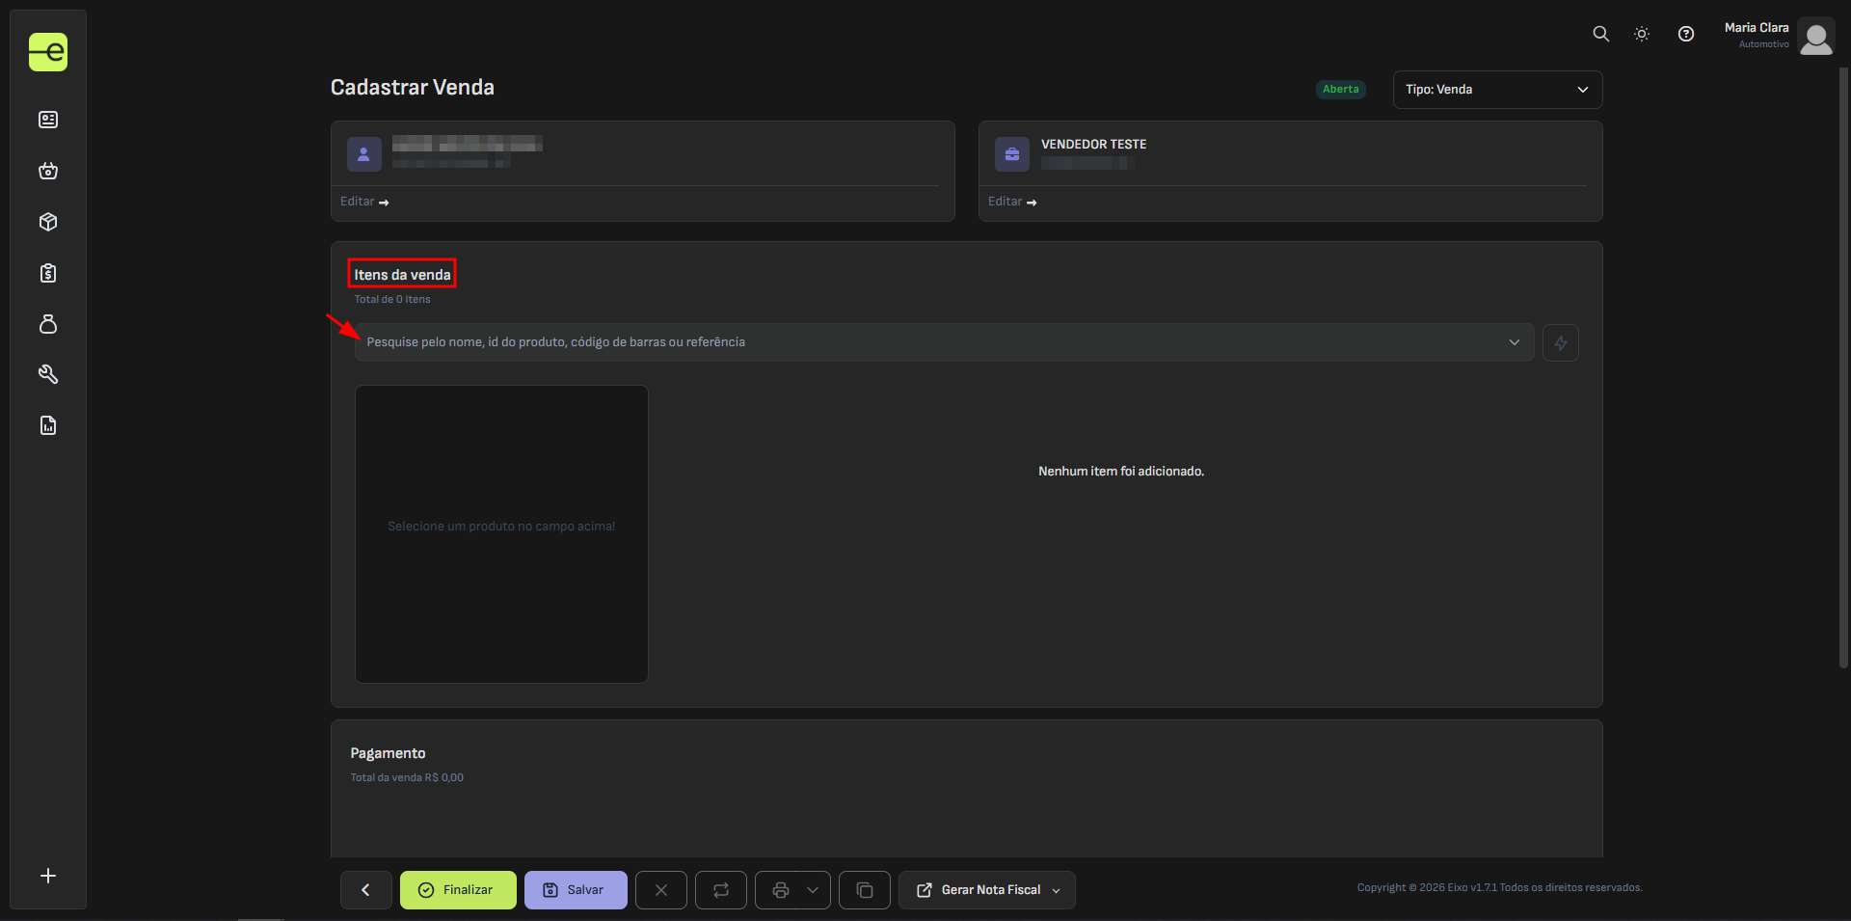The height and width of the screenshot is (921, 1851).
Task: Open the help question mark icon
Action: pyautogui.click(x=1685, y=34)
